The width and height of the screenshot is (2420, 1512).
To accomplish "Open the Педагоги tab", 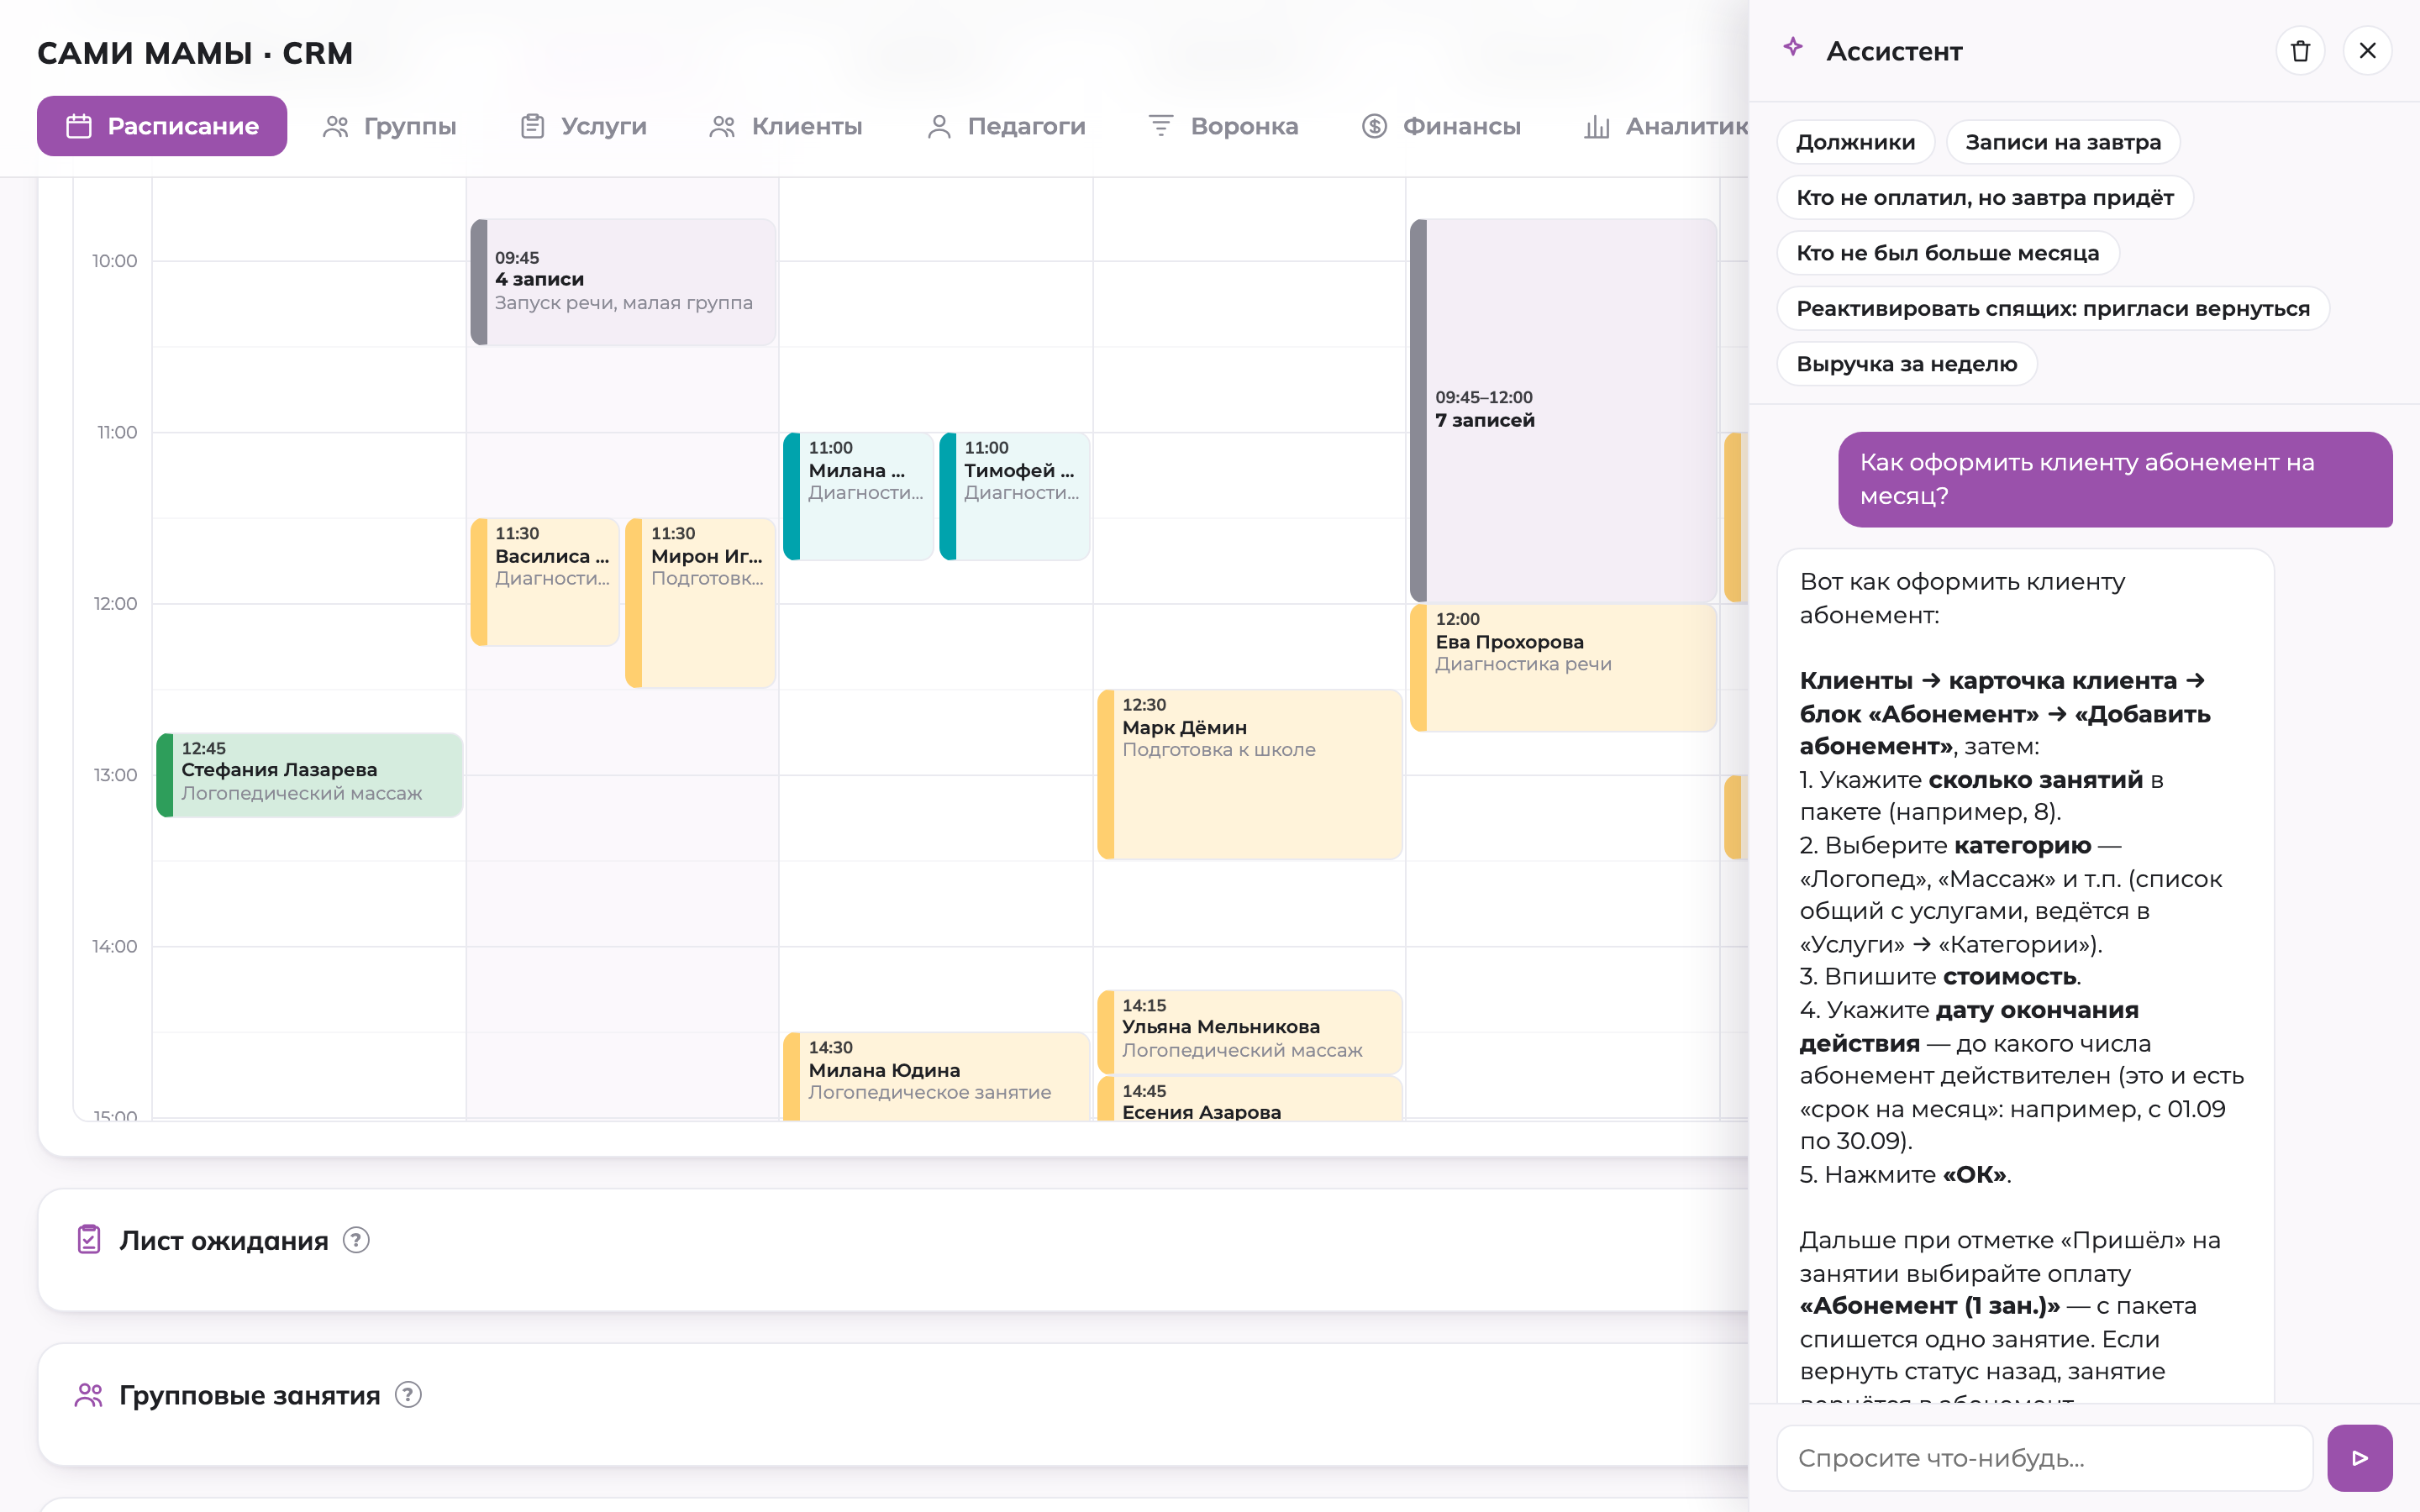I will [1006, 126].
